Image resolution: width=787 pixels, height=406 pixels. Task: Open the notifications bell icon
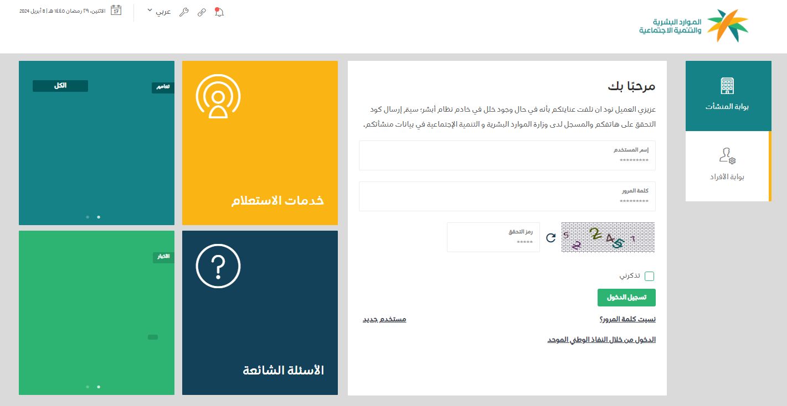click(219, 12)
